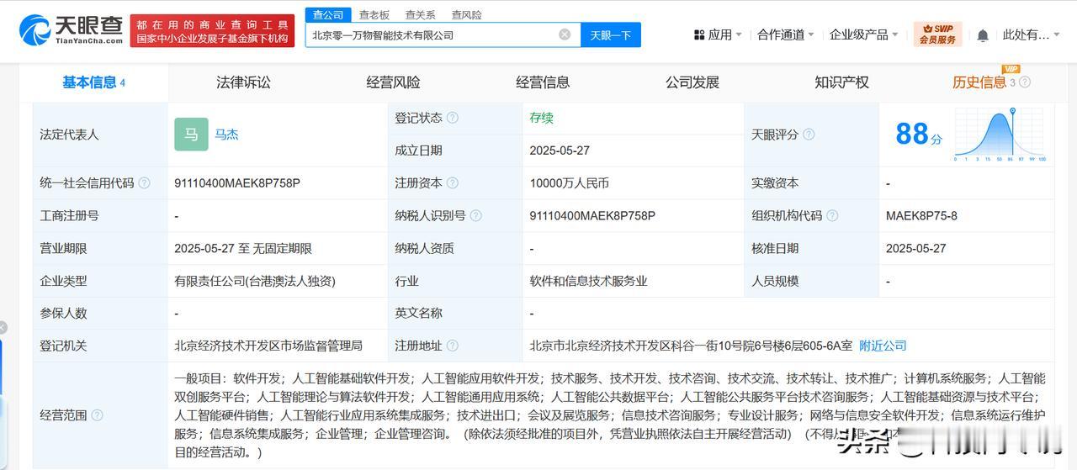Switch to 法律诉讼 tab

[x=243, y=82]
